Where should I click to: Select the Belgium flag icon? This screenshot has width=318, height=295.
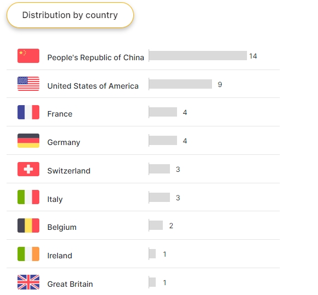tap(28, 225)
